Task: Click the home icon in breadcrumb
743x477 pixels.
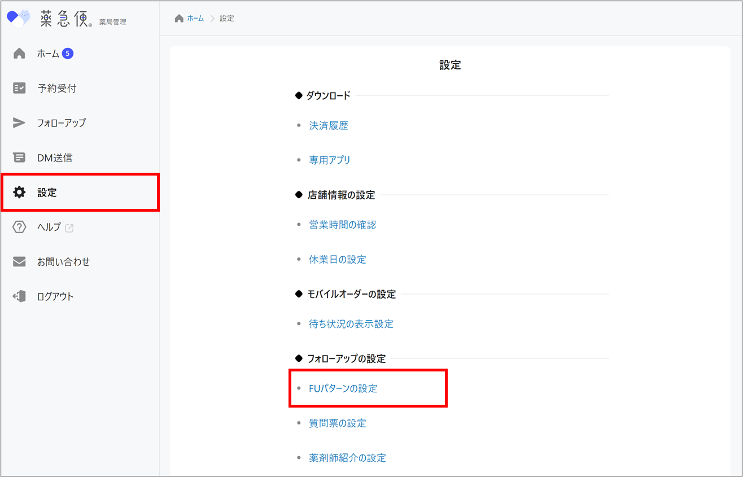Action: (179, 19)
